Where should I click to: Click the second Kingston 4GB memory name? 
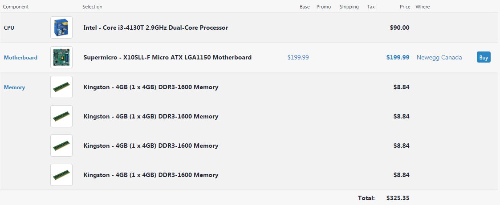tap(151, 116)
